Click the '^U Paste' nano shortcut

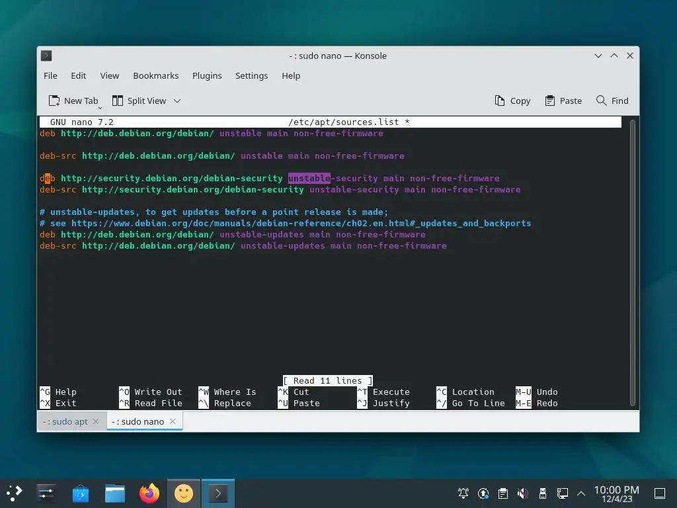[299, 403]
